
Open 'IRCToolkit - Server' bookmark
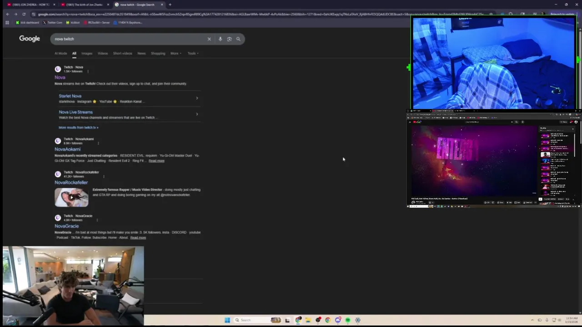point(96,22)
